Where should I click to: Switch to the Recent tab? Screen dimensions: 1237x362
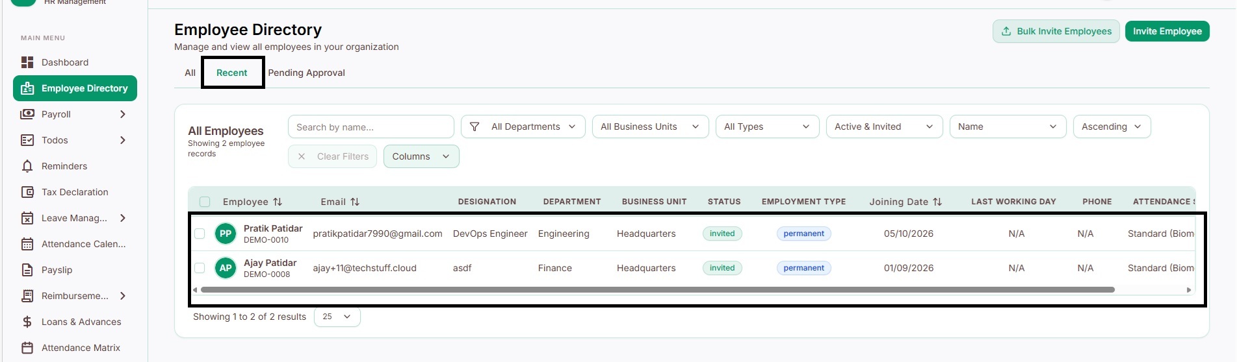[x=232, y=73]
